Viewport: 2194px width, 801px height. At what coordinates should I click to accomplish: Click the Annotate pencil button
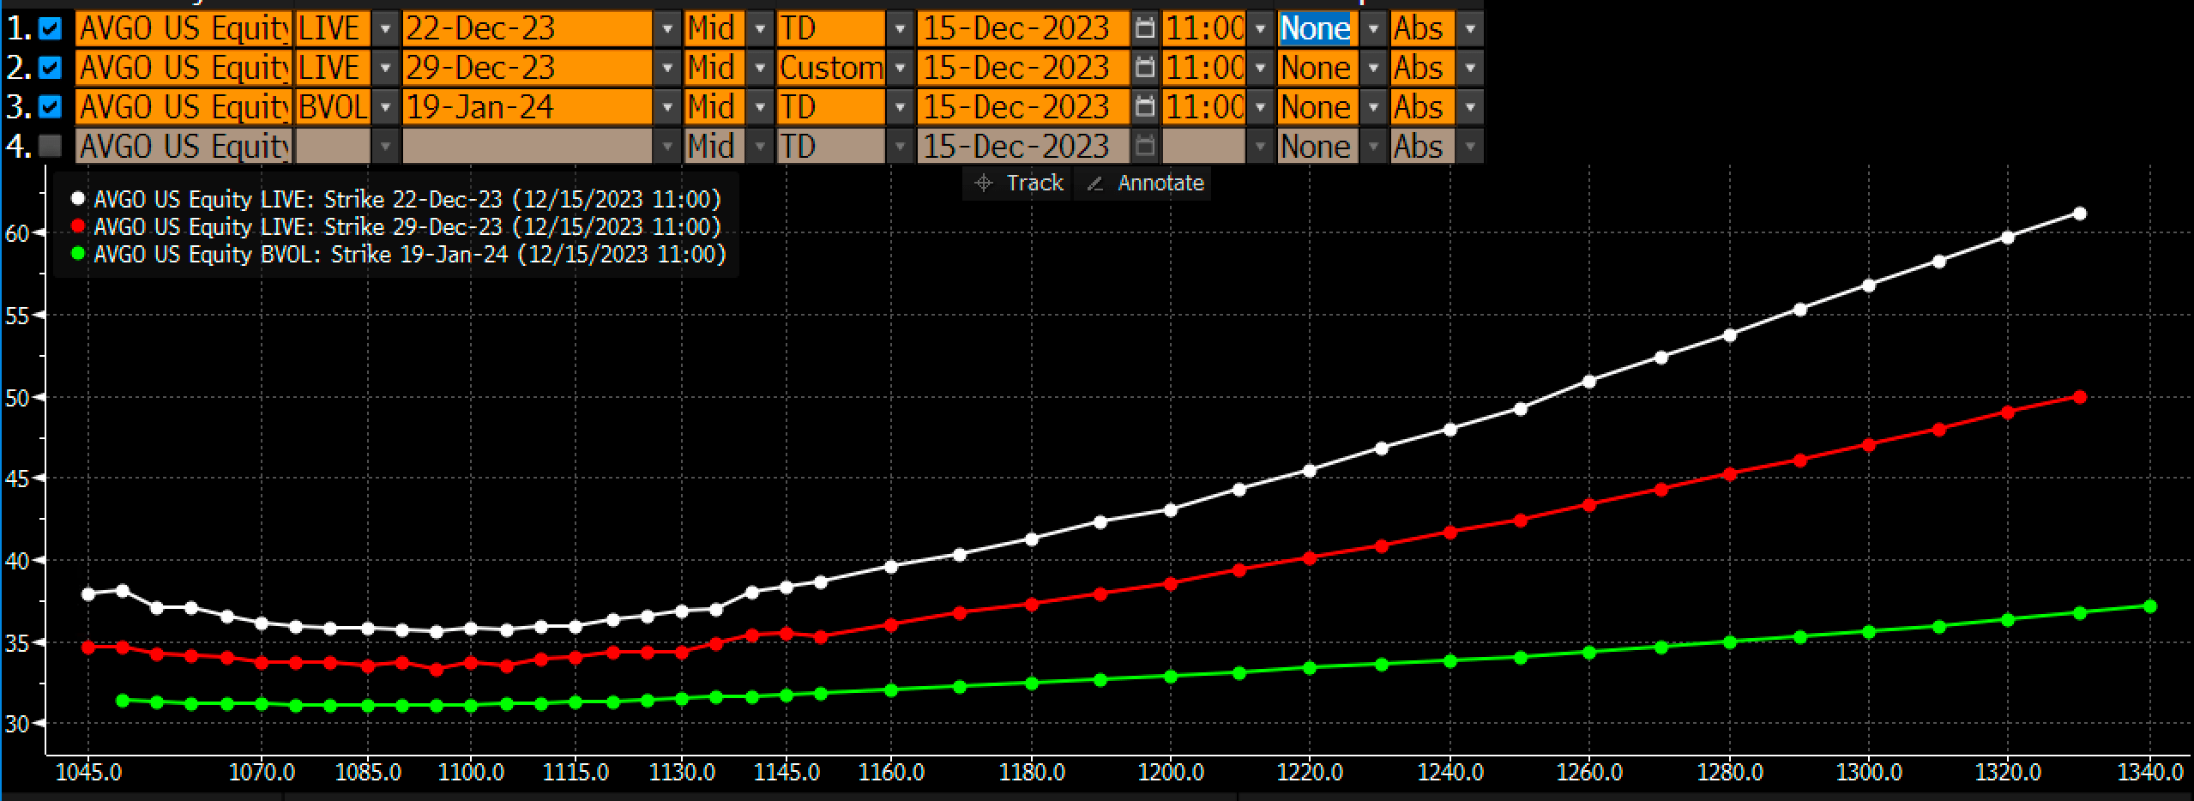pos(1143,183)
